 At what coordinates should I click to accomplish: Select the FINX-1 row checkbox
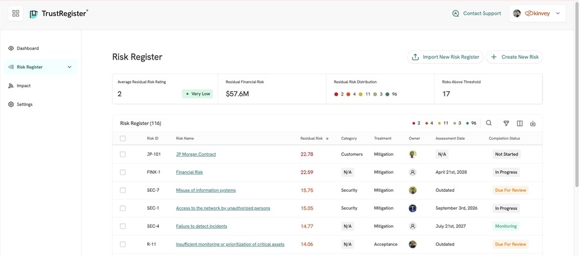pyautogui.click(x=123, y=173)
